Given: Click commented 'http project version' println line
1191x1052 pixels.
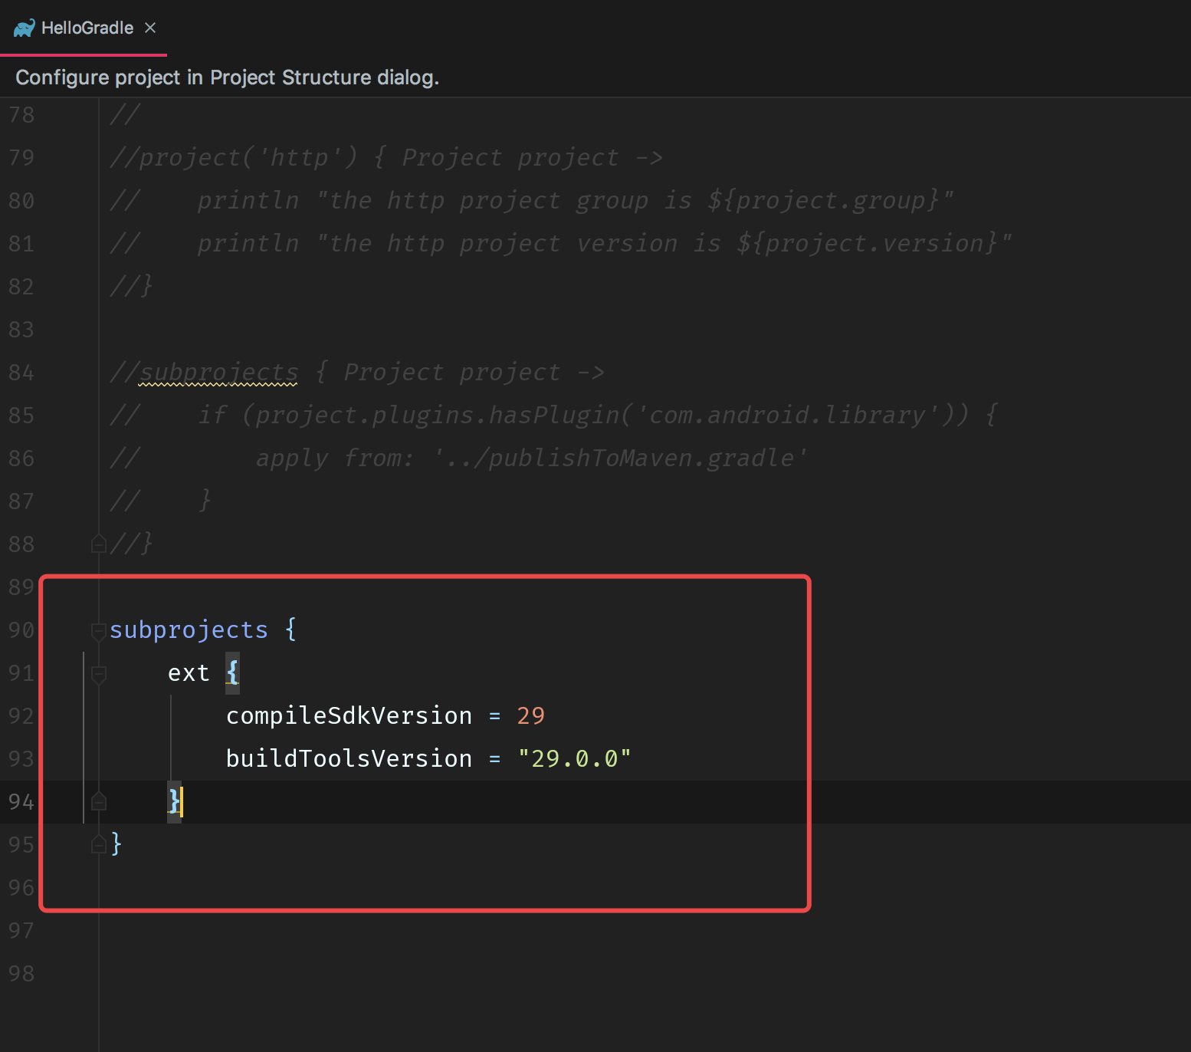Looking at the screenshot, I should point(561,243).
